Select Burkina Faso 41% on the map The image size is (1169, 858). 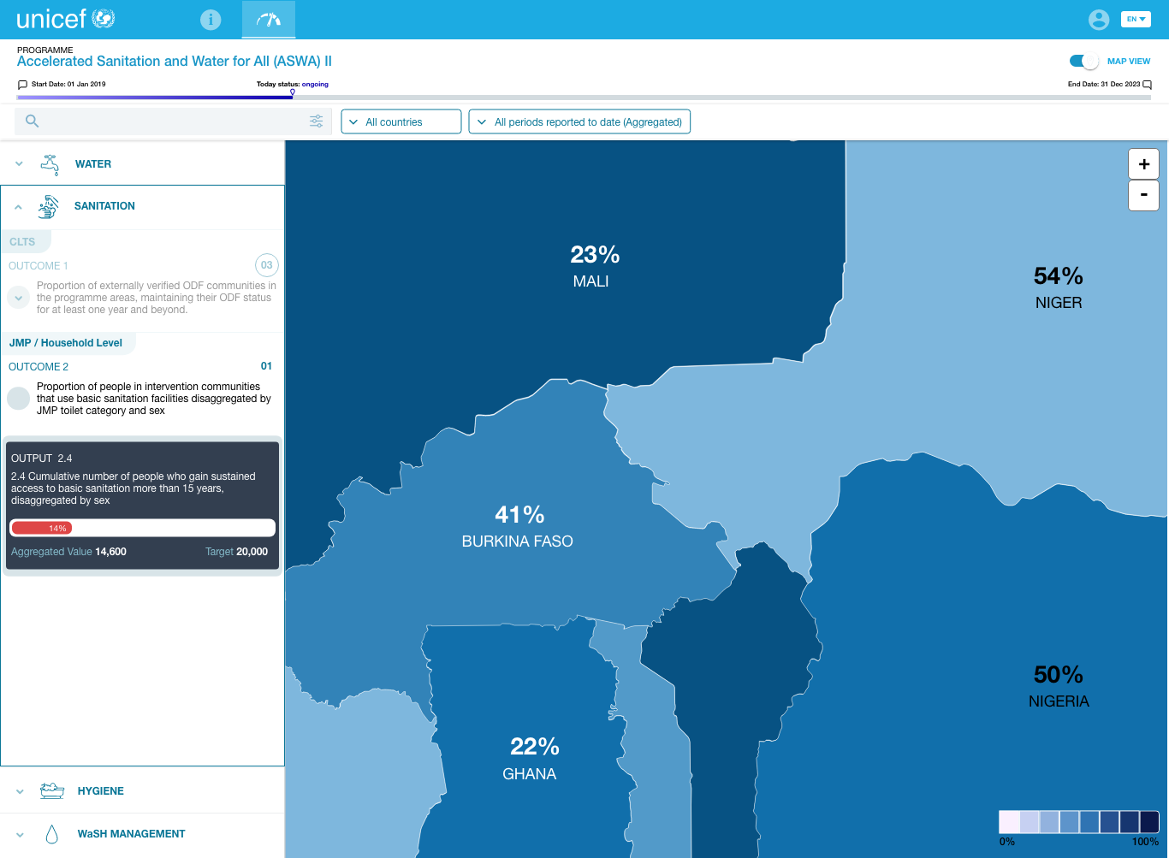coord(518,527)
